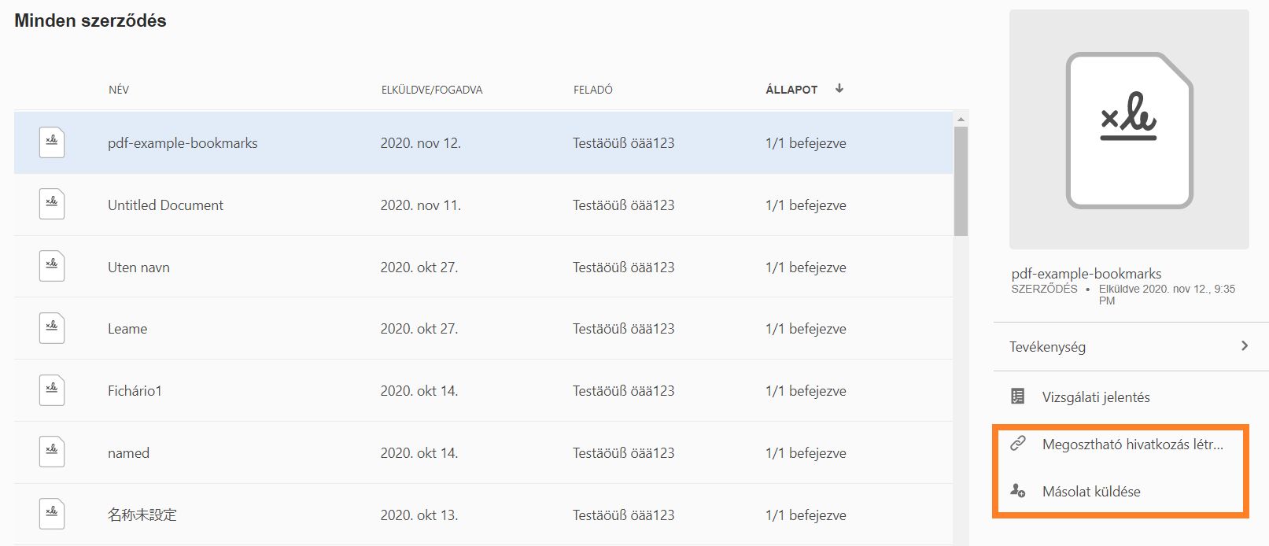Sort by ELKÜLDVE/FOGADVA column header

click(431, 90)
